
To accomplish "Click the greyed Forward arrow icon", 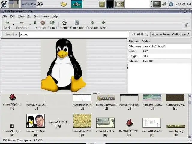I will click(22, 23).
